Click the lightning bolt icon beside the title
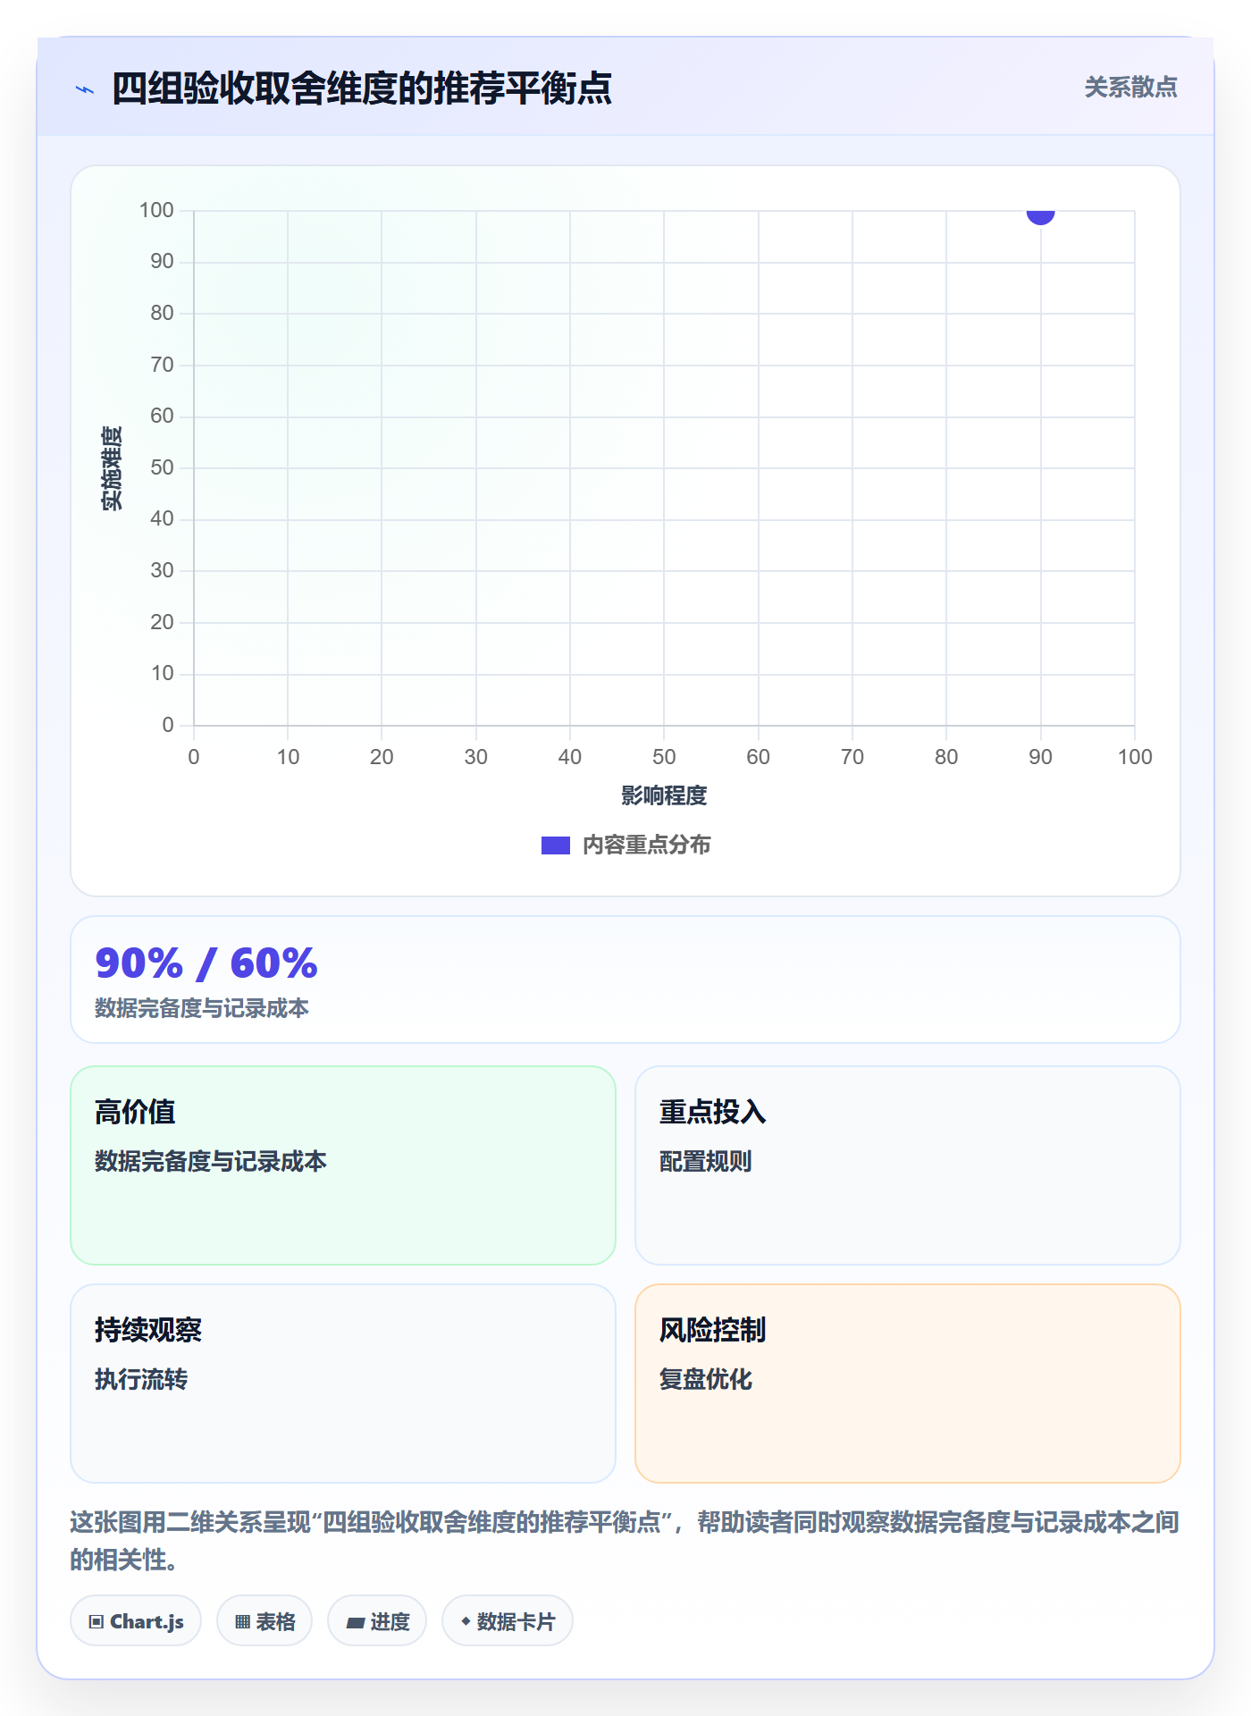 (85, 89)
